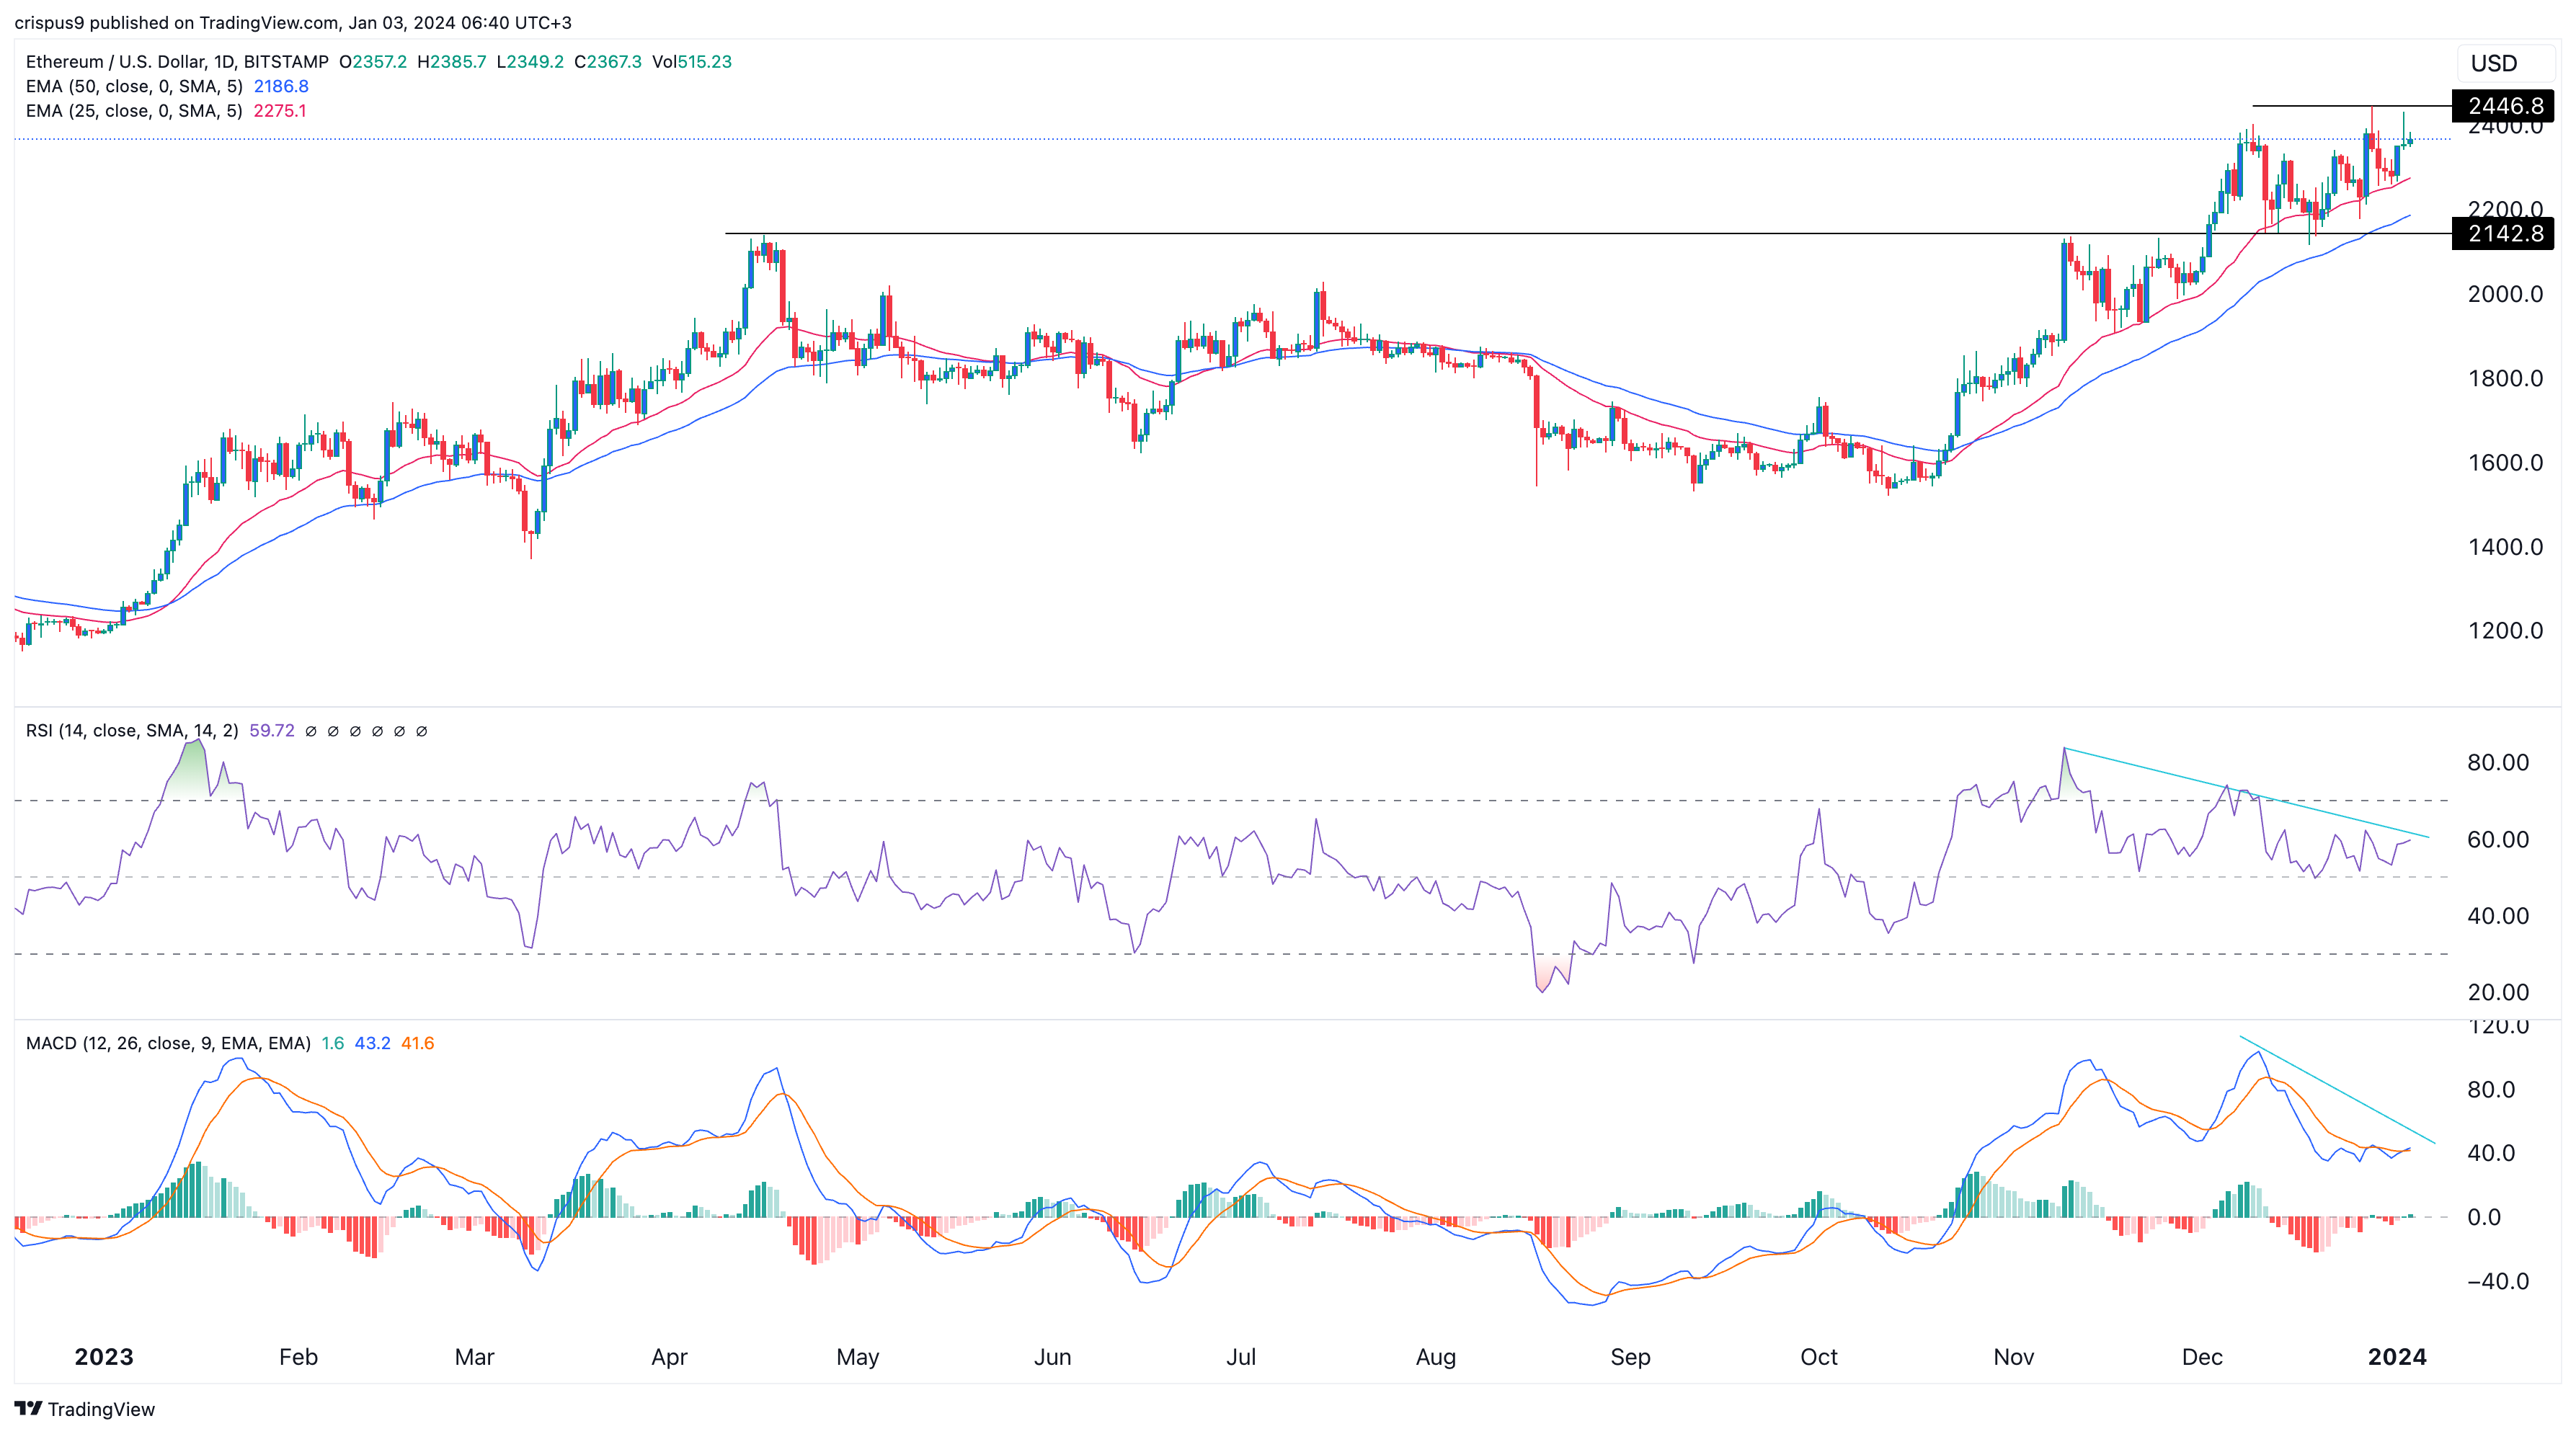Click the second ∅ icon in RSI legend
2576x1434 pixels.
click(x=333, y=731)
